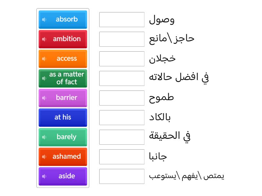Select the purple 'aside' word tile
Image resolution: width=262 pixels, height=196 pixels.
[x=66, y=176]
